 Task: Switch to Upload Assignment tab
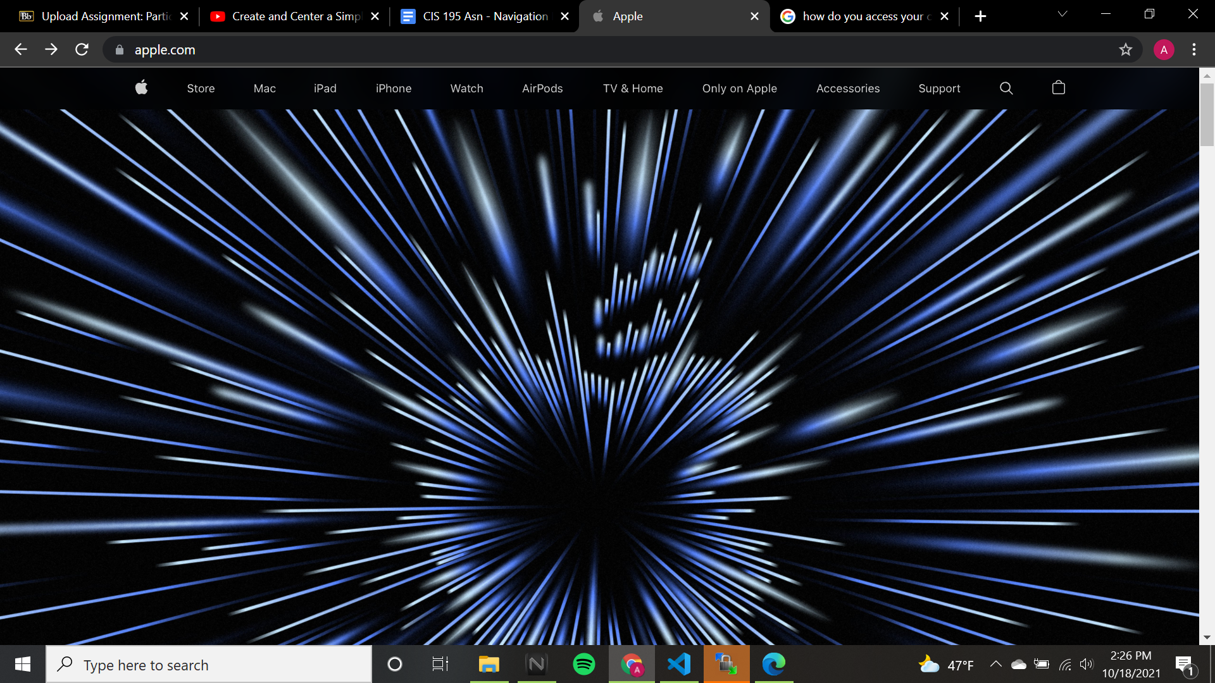tap(105, 16)
